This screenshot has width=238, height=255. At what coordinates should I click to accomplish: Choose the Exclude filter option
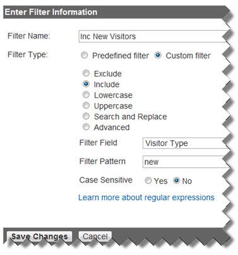click(86, 73)
